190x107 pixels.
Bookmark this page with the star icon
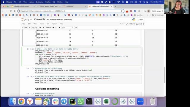122,11
